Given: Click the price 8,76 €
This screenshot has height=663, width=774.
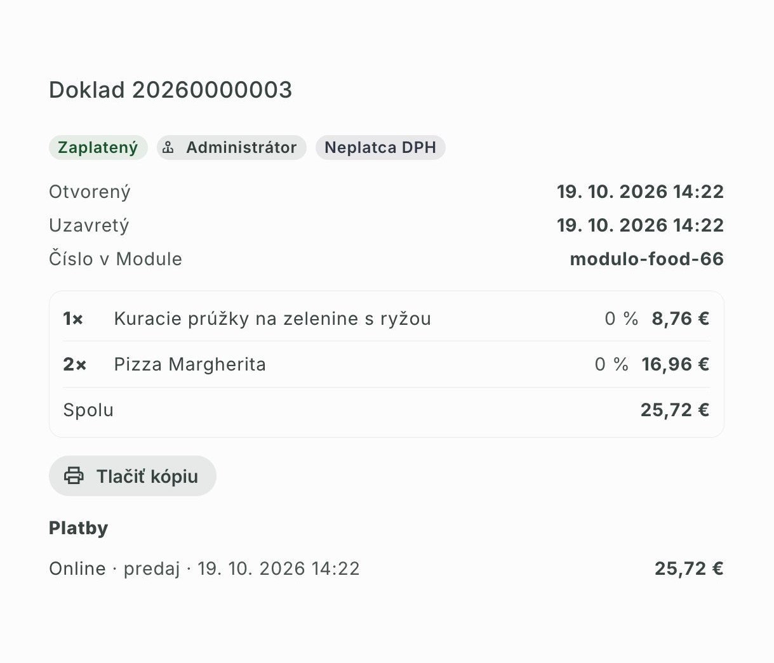Looking at the screenshot, I should click(x=680, y=318).
